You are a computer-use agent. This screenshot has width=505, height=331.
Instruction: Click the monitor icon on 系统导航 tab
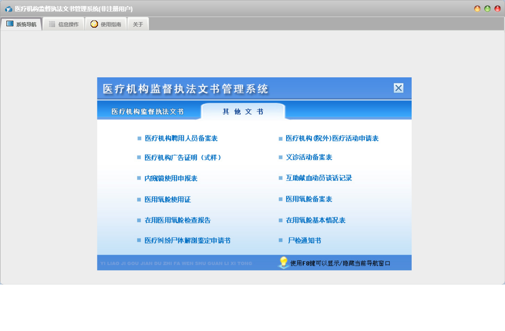[10, 24]
